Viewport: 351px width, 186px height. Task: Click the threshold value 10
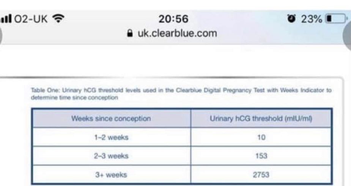click(x=261, y=137)
